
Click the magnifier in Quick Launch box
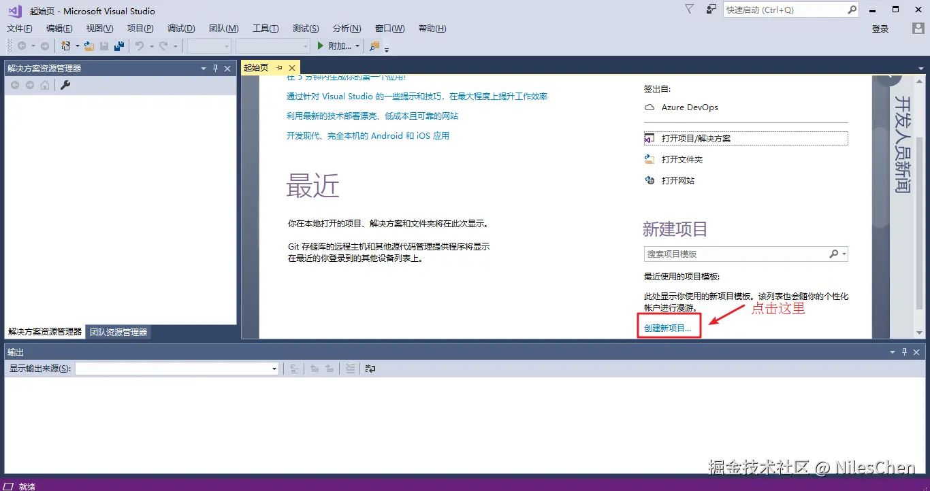point(852,10)
